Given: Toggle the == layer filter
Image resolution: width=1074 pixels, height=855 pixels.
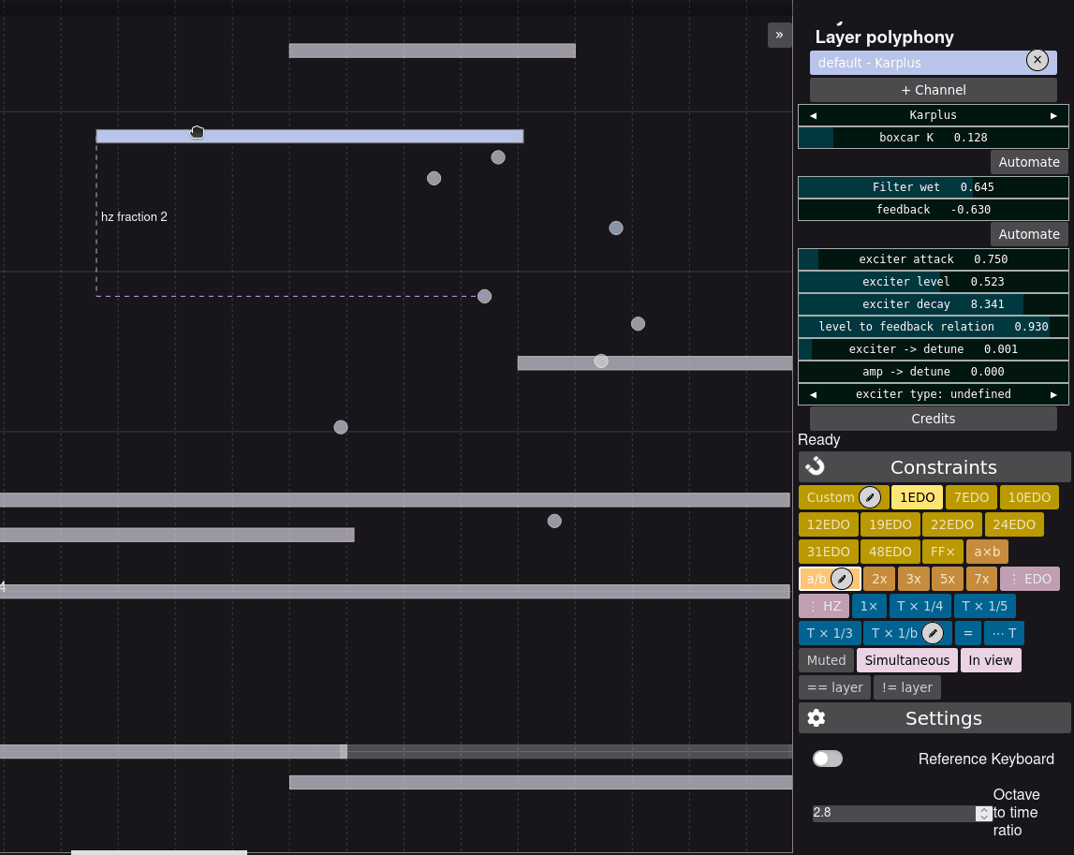Looking at the screenshot, I should point(835,687).
